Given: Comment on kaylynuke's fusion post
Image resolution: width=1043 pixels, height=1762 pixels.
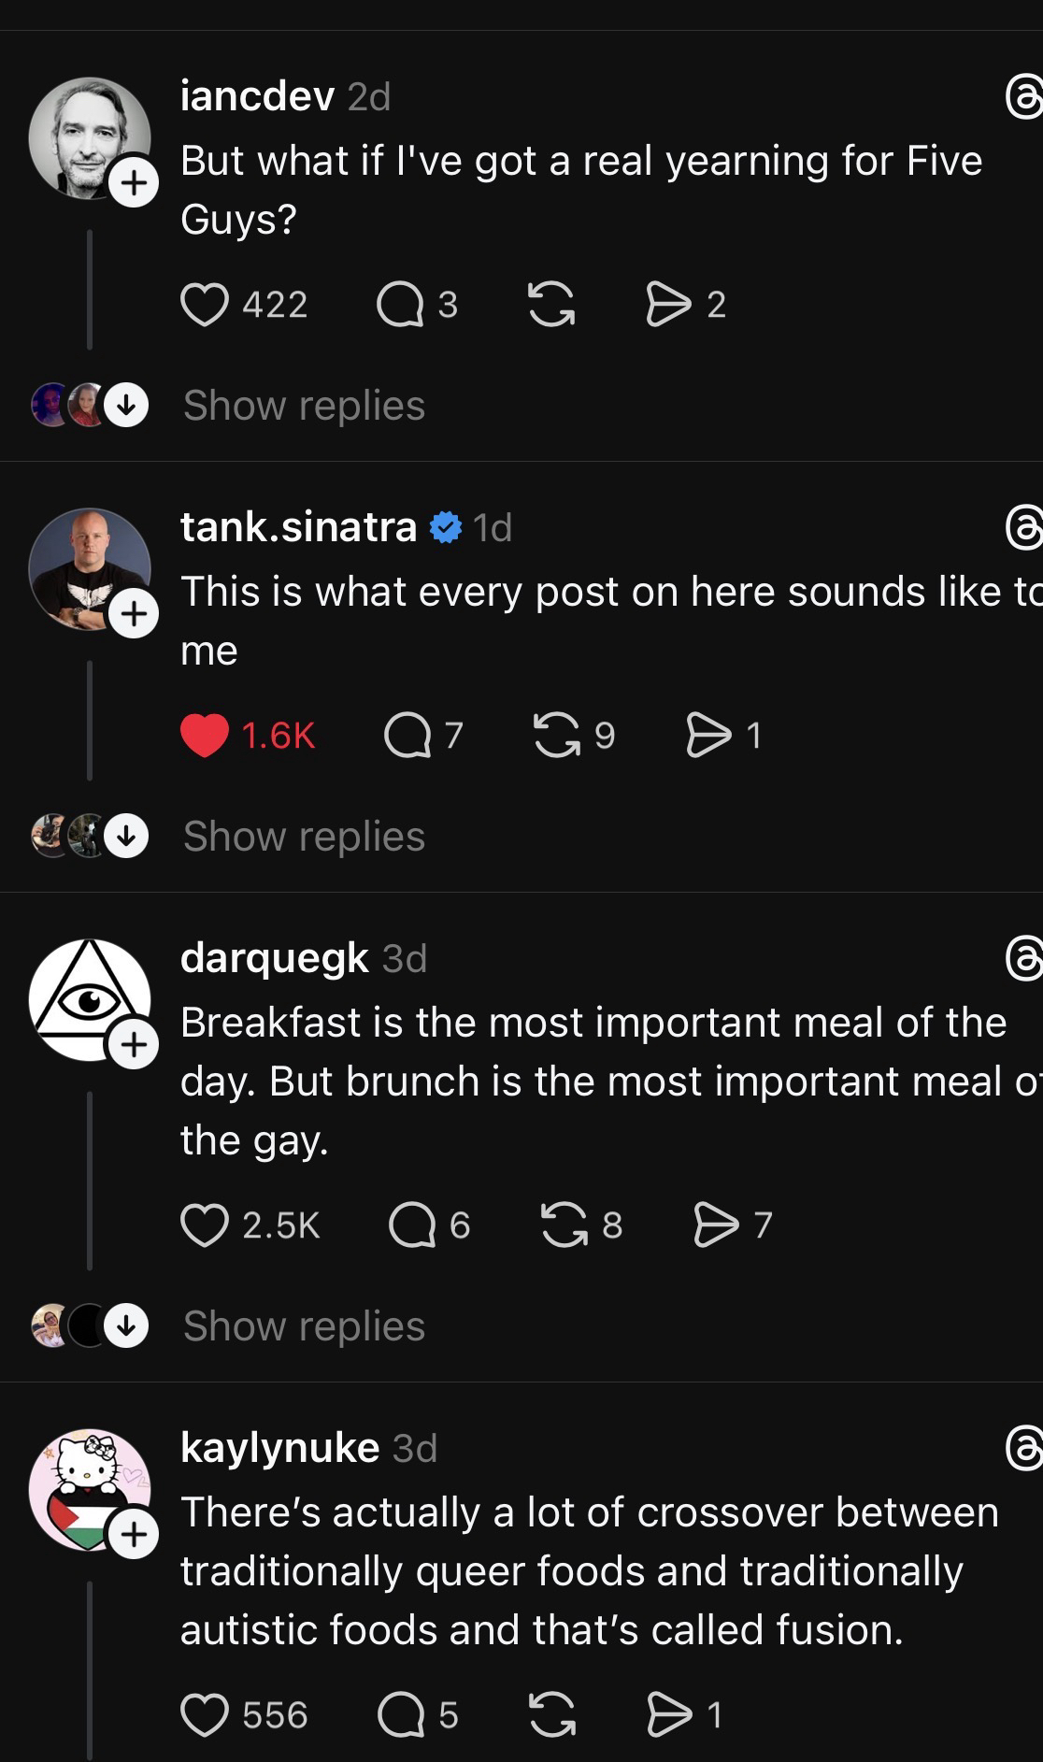Looking at the screenshot, I should [x=400, y=1715].
